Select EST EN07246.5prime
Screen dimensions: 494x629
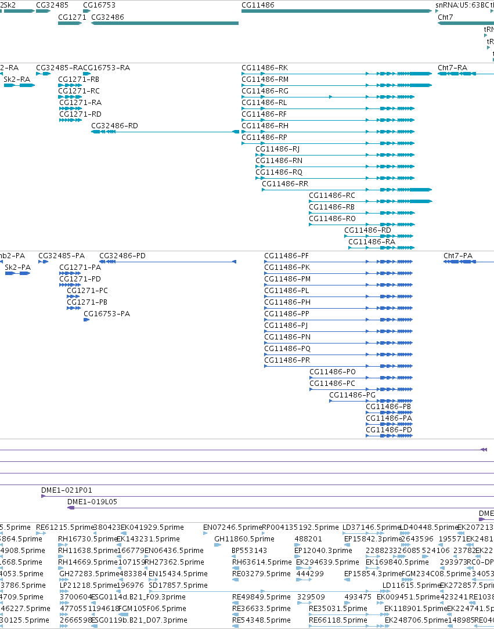point(232,527)
